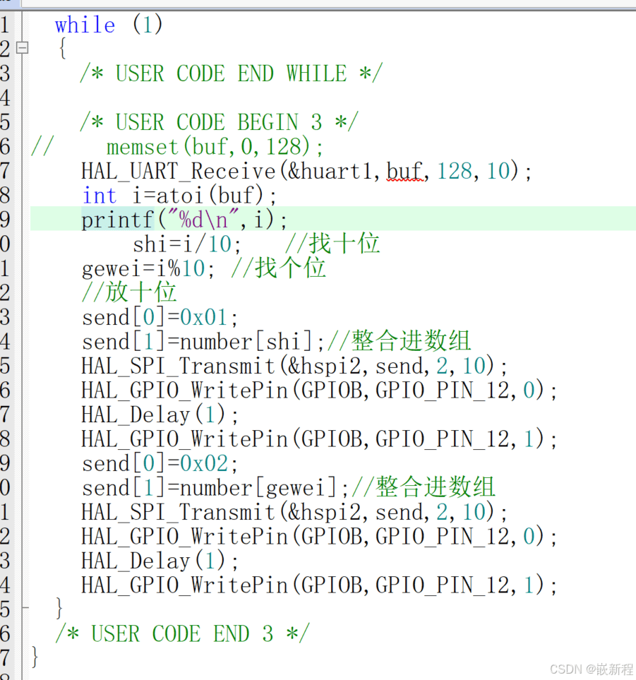
Task: Click the "send[0]=0x02;" statement
Action: 160,463
